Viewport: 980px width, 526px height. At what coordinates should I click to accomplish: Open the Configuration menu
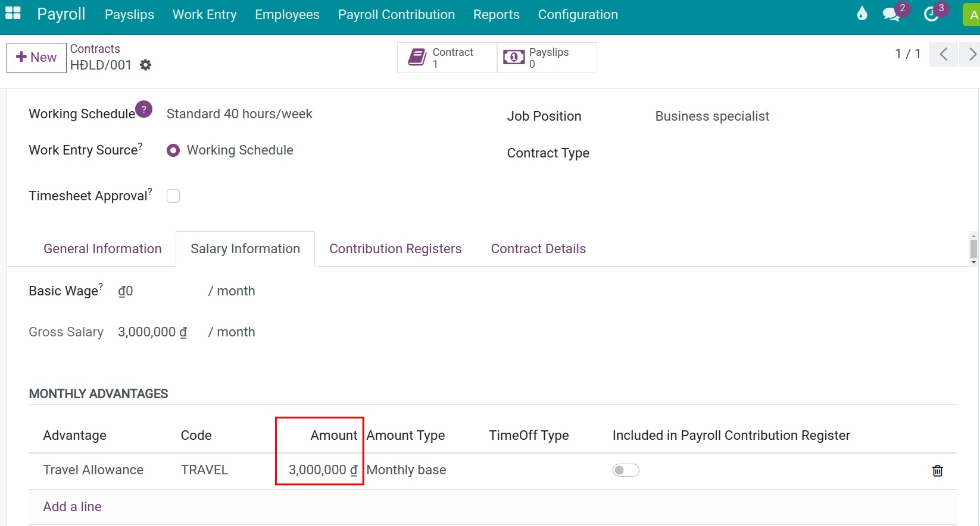pos(578,14)
